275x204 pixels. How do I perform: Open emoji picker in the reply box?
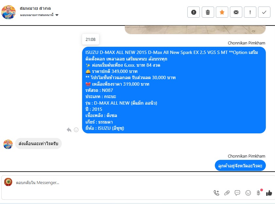(248, 193)
